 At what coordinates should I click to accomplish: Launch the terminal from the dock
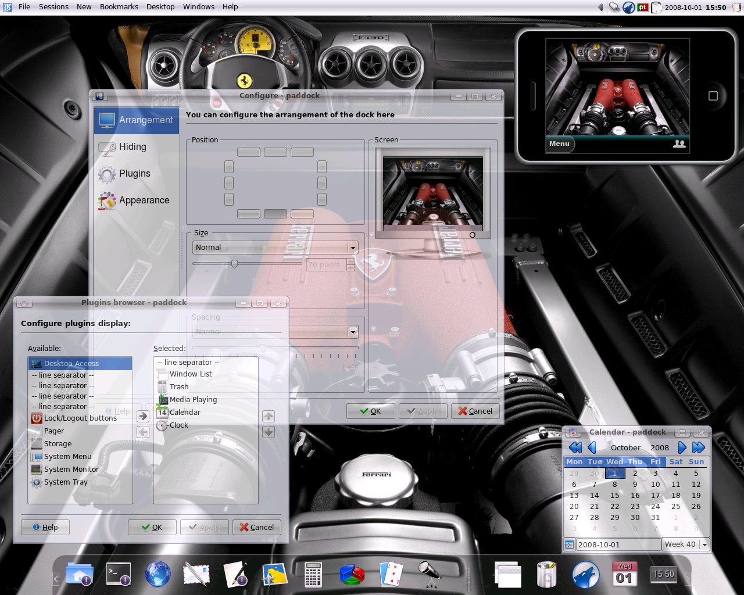(x=119, y=574)
